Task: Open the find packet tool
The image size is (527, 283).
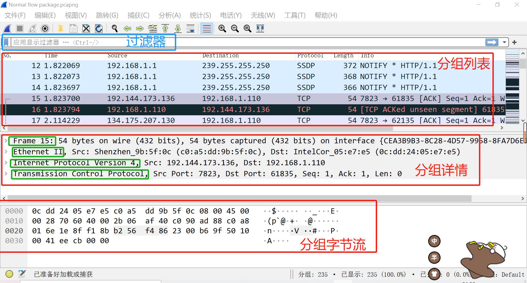Action: pos(114,28)
